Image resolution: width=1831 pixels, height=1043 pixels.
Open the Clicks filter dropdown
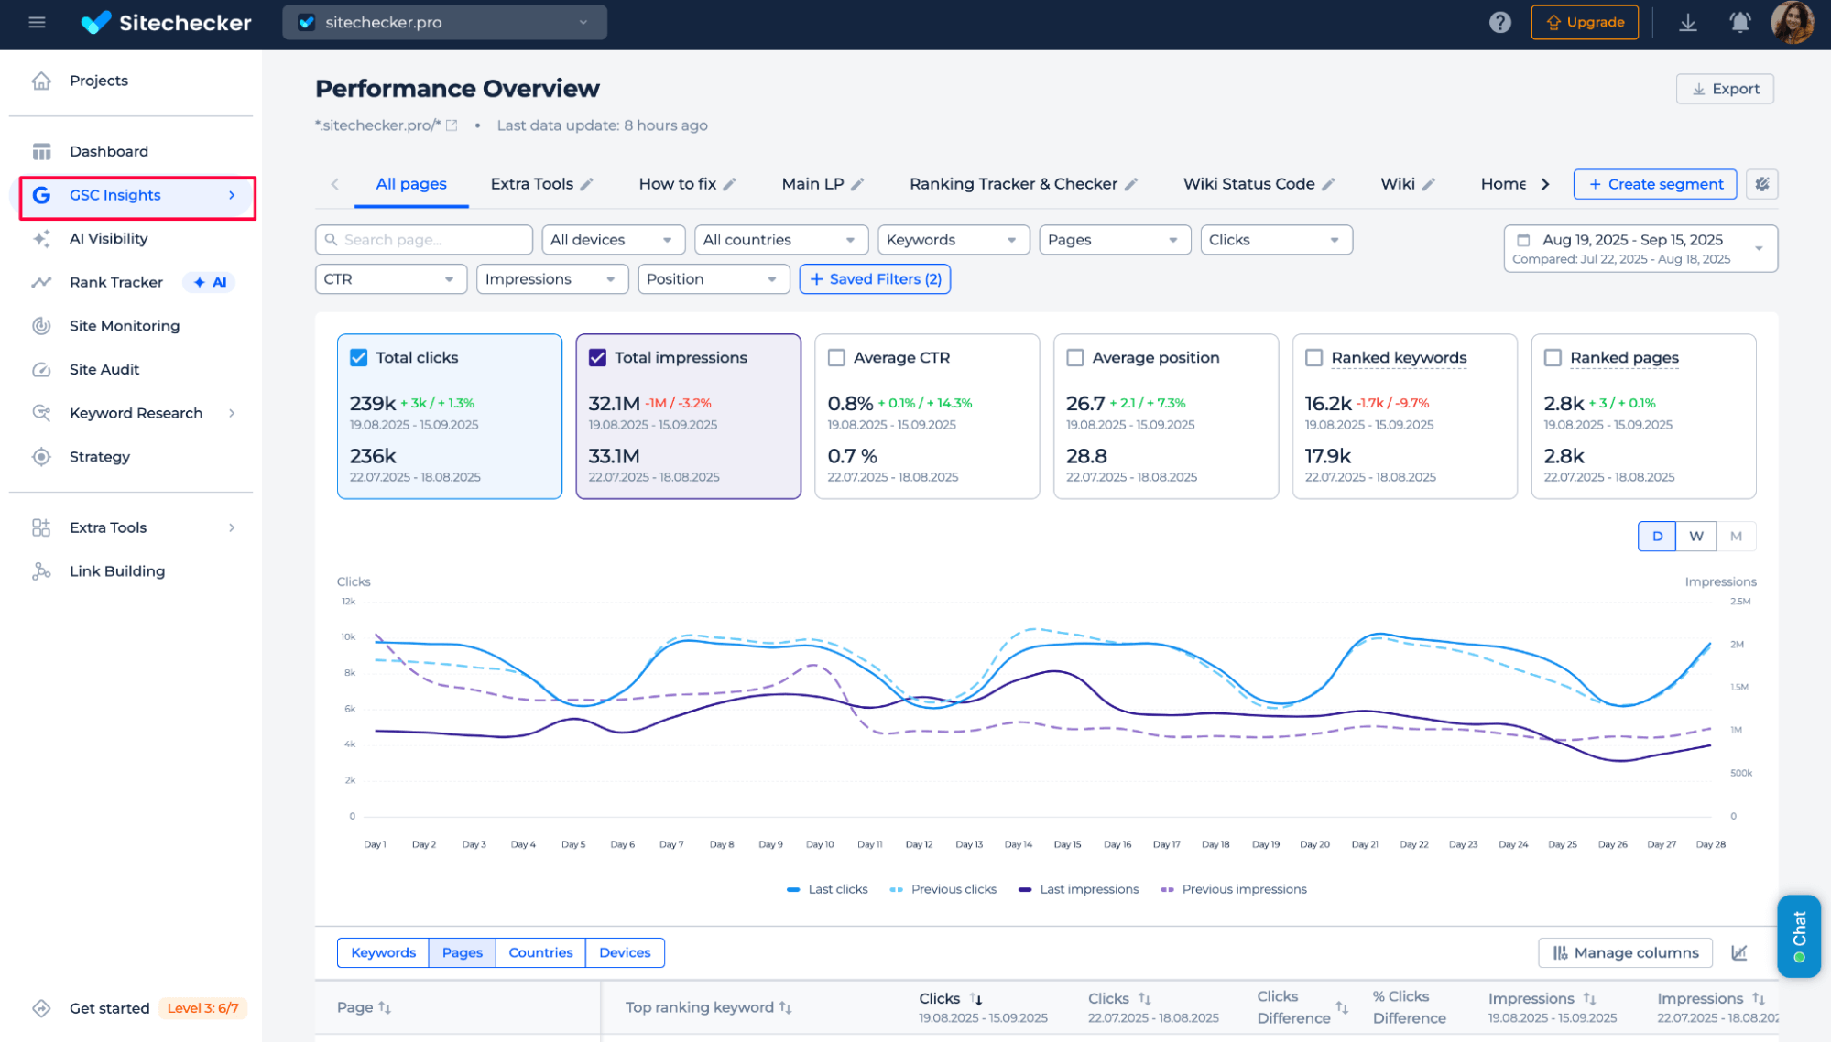coord(1276,240)
